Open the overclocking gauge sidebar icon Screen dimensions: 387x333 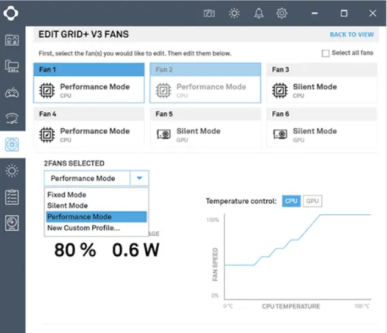click(x=12, y=118)
